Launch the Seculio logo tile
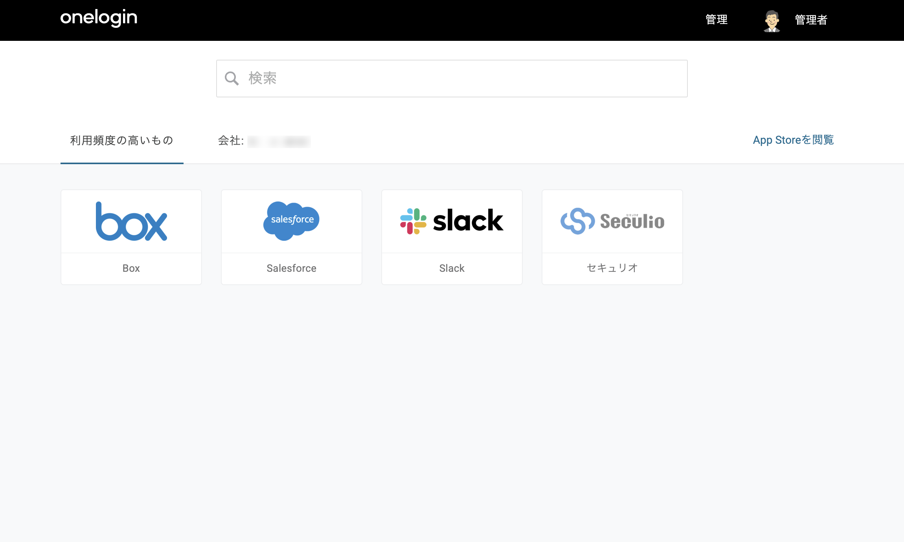 click(x=612, y=222)
